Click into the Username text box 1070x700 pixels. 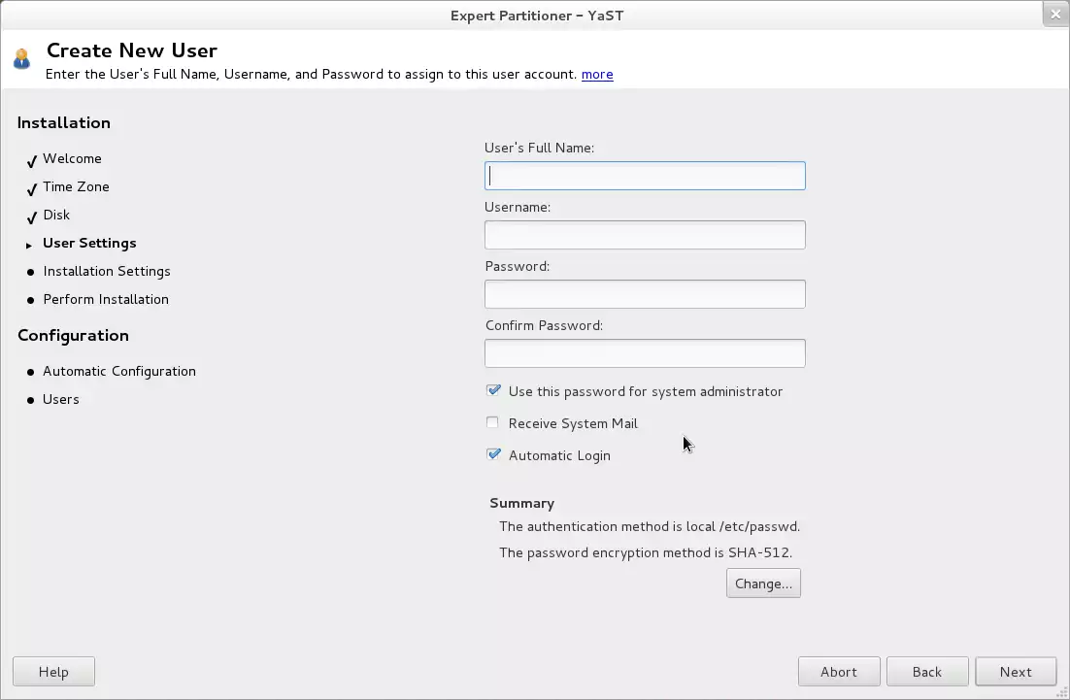coord(645,235)
